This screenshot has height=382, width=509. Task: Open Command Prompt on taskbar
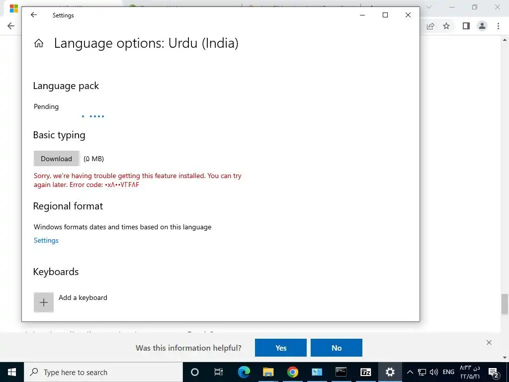point(341,372)
